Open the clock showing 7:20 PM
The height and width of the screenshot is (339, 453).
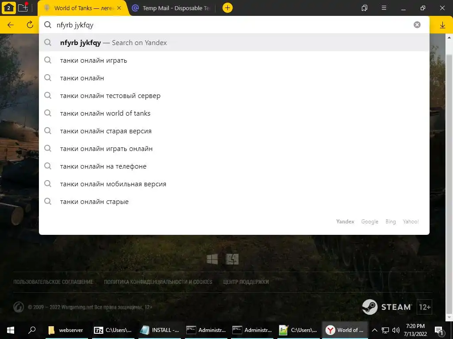click(415, 330)
